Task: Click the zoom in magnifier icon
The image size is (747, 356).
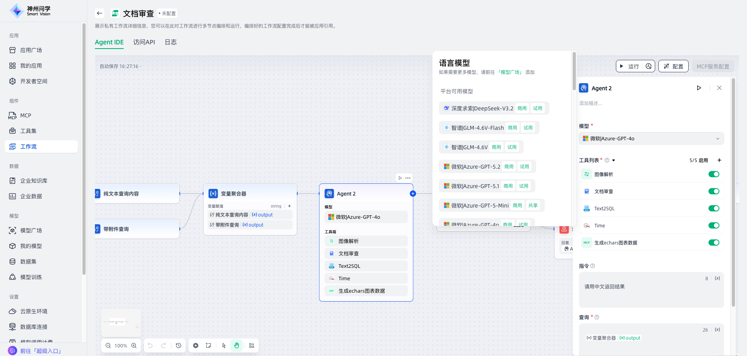Action: tap(134, 346)
